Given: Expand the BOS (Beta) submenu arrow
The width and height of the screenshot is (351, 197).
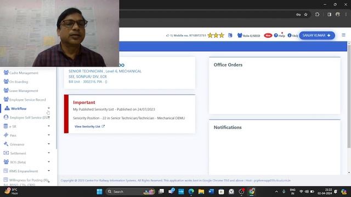Looking at the screenshot, I should pos(49,162).
